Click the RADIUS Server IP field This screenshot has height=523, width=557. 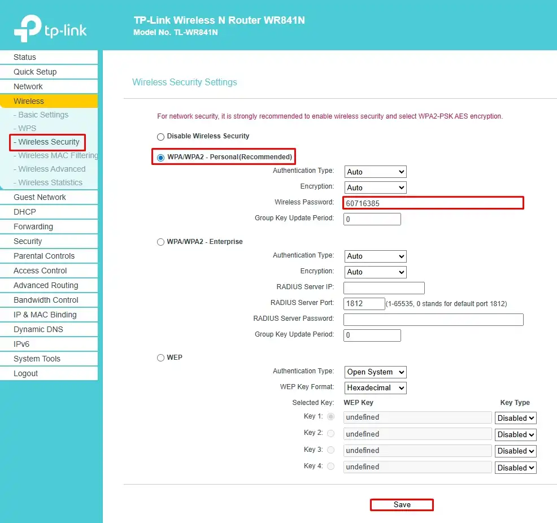tap(384, 287)
